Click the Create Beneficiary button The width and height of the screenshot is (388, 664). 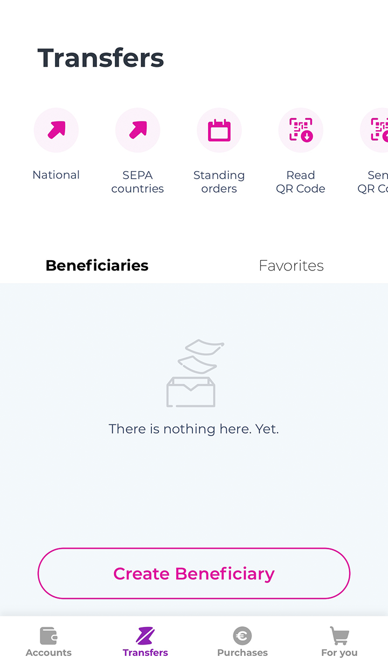coord(194,573)
